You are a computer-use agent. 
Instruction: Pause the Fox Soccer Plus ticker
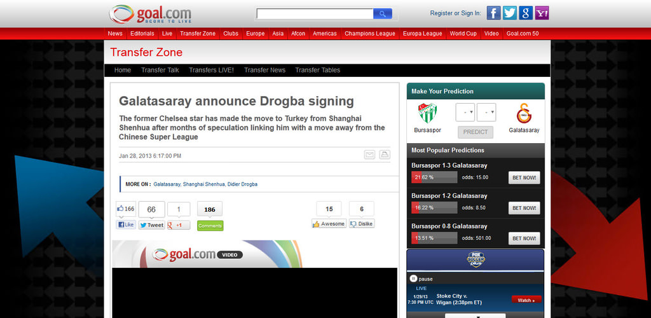tap(421, 279)
